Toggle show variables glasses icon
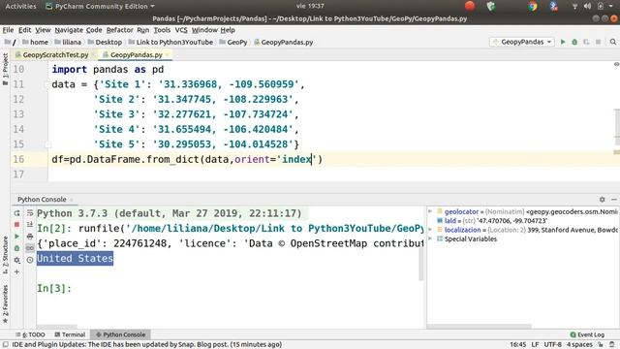Screen dimensions: 620x349 tap(30, 248)
